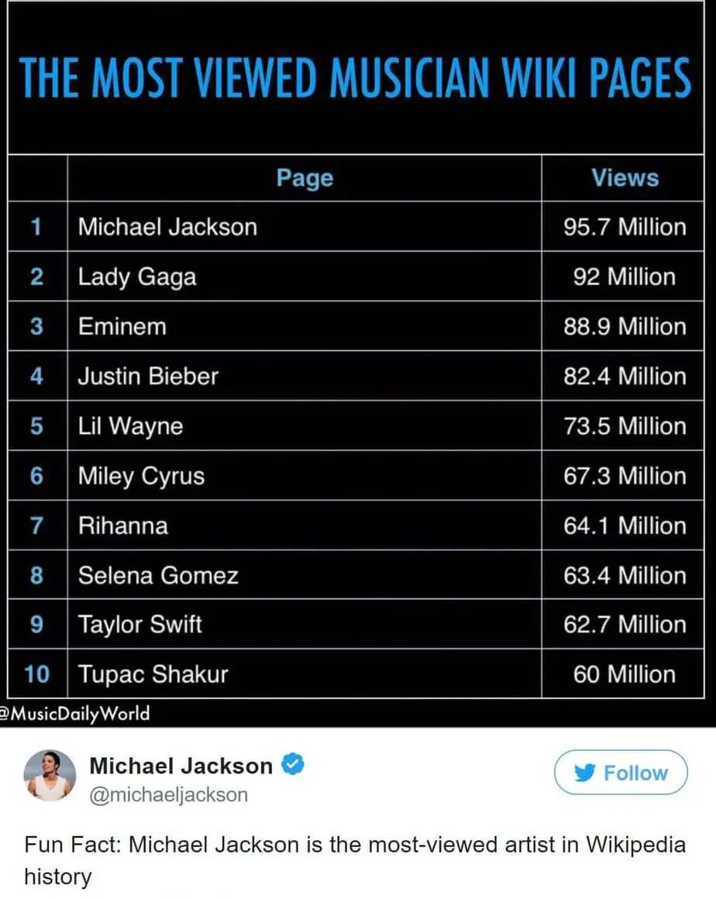Select the Selena Gomez row
The height and width of the screenshot is (899, 716).
[x=158, y=575]
